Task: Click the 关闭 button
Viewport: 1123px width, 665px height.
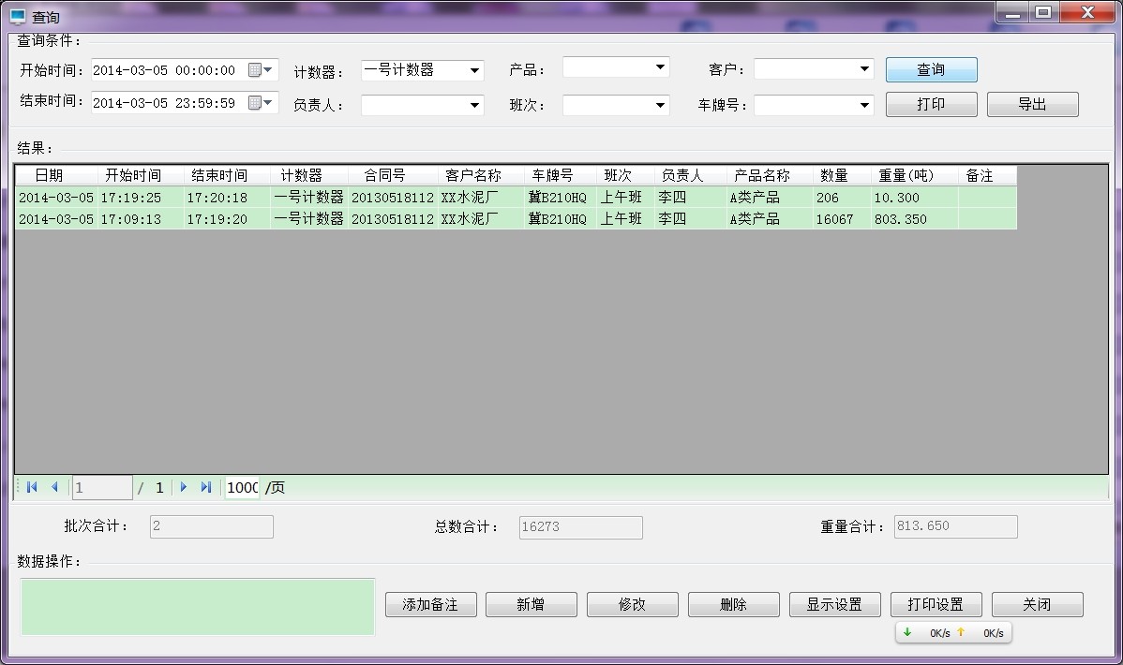Action: tap(1037, 605)
